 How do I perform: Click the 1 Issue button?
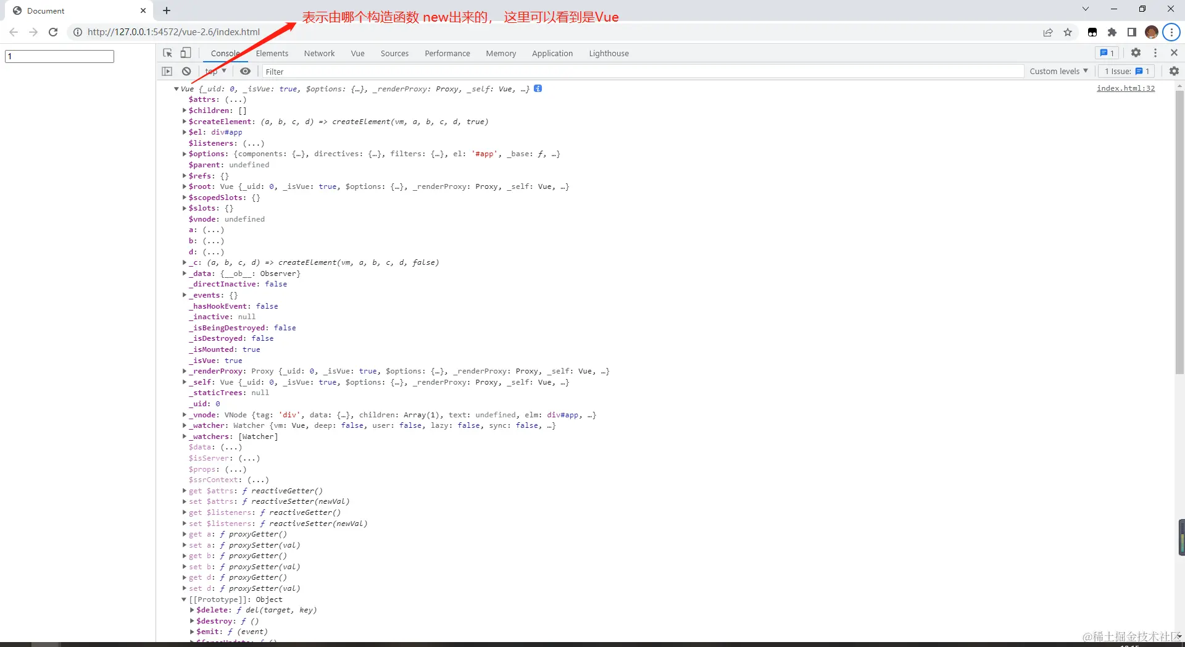coord(1126,72)
